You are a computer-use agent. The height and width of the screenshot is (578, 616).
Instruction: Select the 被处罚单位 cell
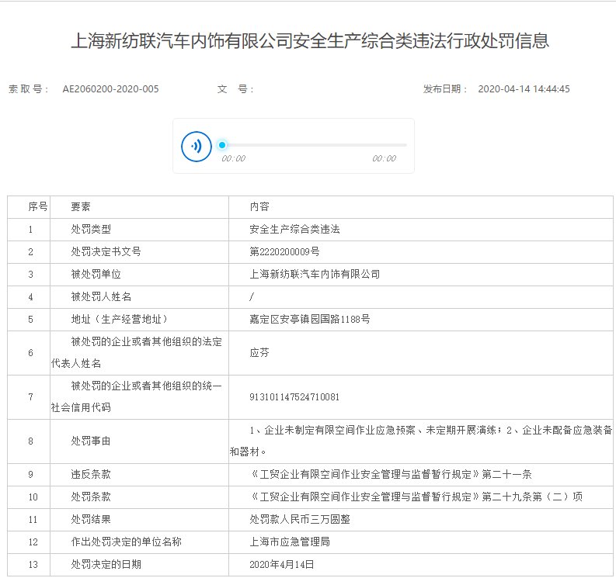pos(140,275)
